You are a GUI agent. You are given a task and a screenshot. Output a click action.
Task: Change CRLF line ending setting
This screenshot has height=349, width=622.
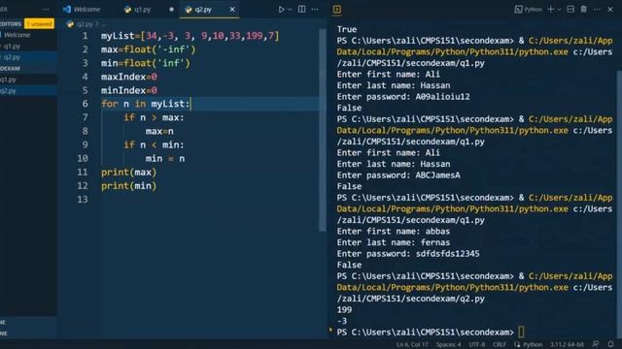click(500, 345)
